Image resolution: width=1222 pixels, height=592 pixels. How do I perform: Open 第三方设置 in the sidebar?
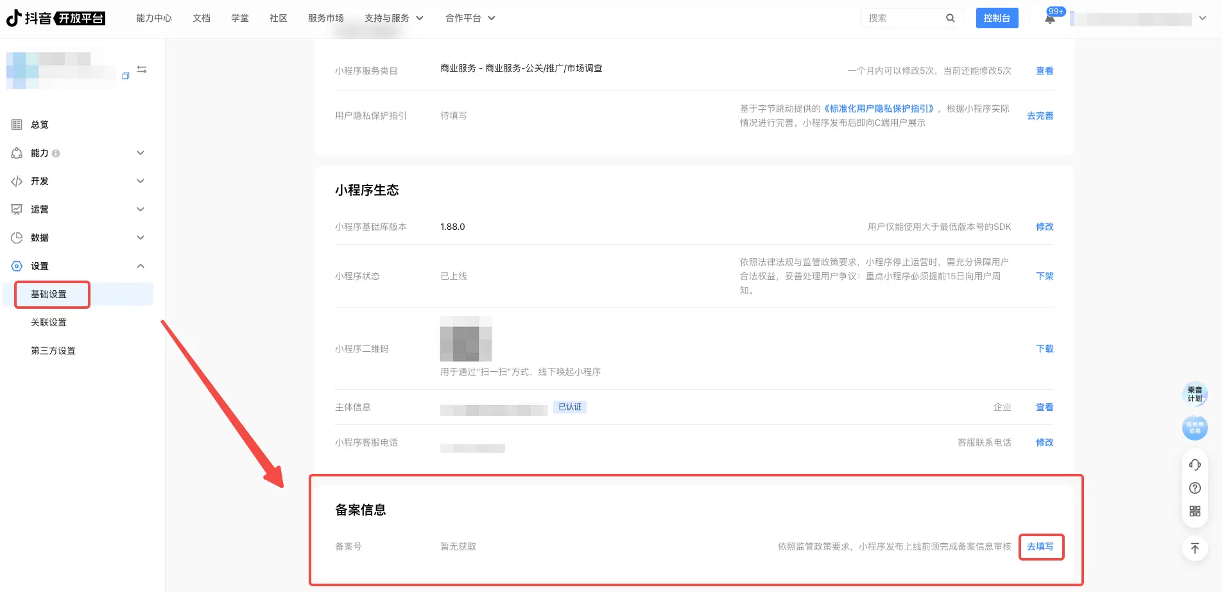[x=53, y=351]
